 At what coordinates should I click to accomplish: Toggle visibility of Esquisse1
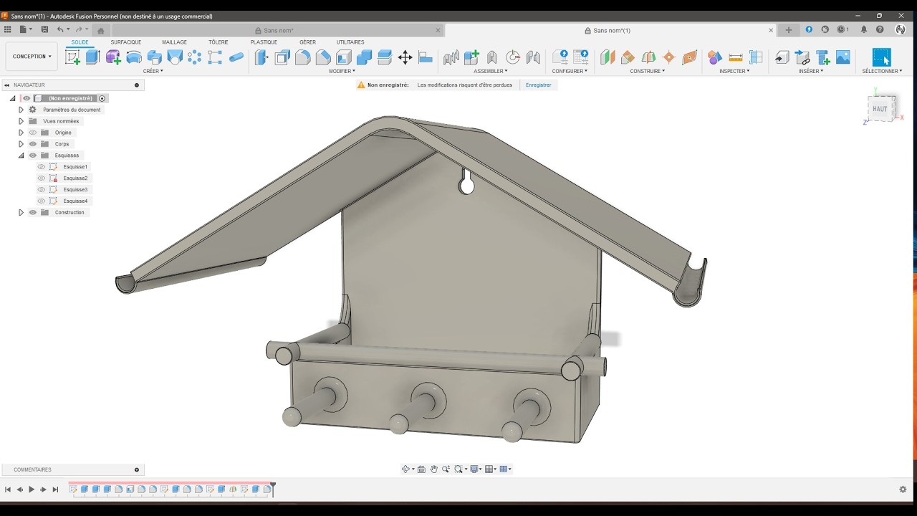point(42,167)
